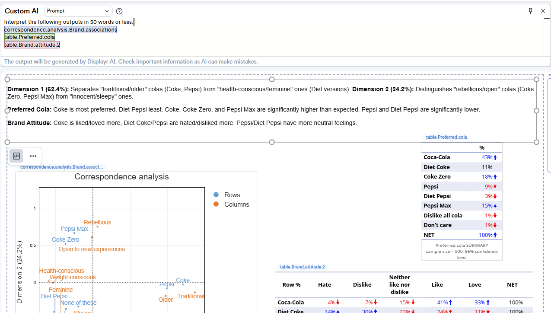Select the correspondence analysis output label tag

click(61, 167)
